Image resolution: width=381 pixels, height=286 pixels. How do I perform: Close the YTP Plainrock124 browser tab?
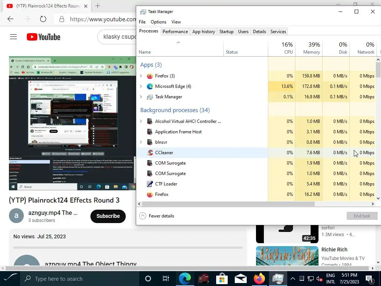tap(86, 6)
